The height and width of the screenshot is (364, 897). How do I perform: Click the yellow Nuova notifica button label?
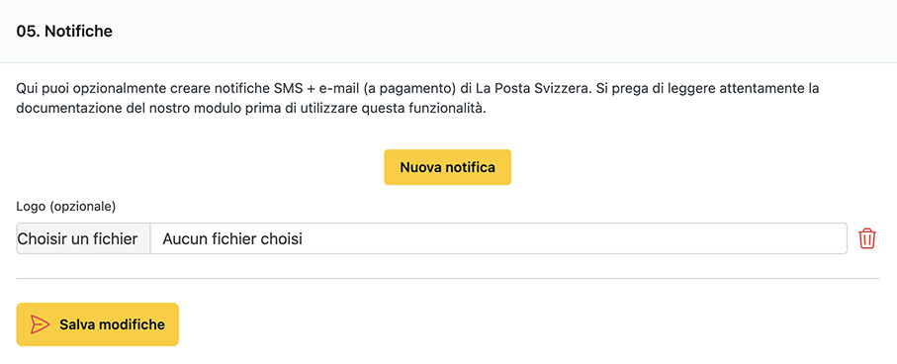coord(447,167)
